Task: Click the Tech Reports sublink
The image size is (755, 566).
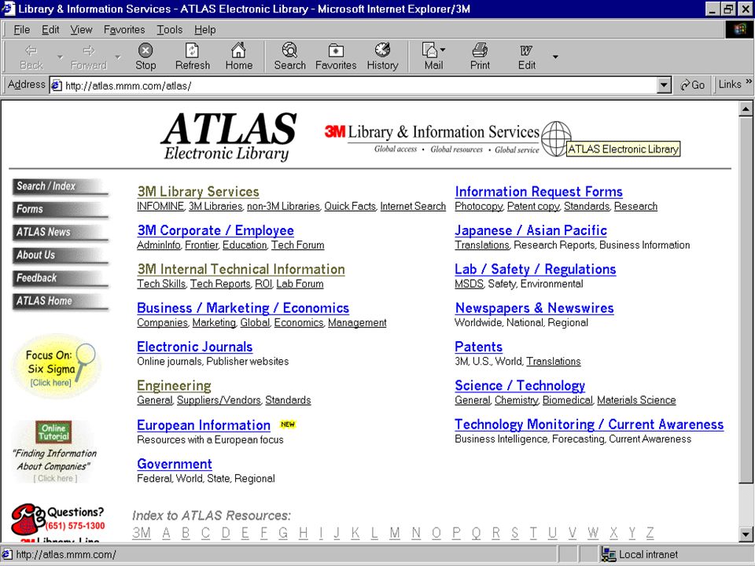Action: pos(220,284)
